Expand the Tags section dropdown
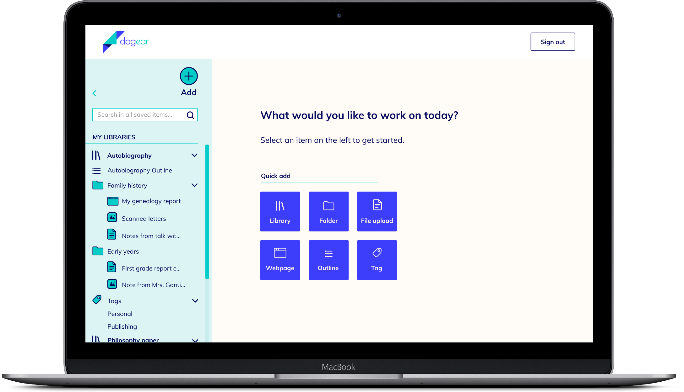This screenshot has height=392, width=684. [195, 300]
